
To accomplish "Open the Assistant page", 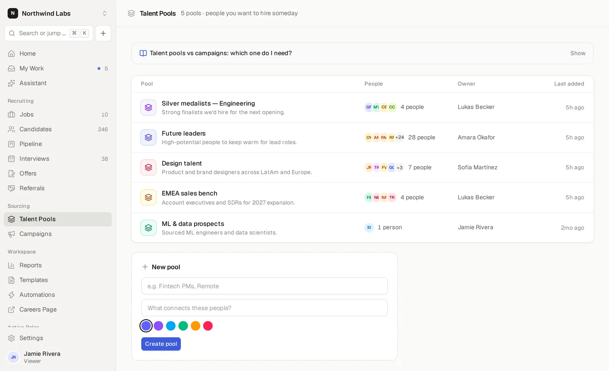I will tap(58, 83).
